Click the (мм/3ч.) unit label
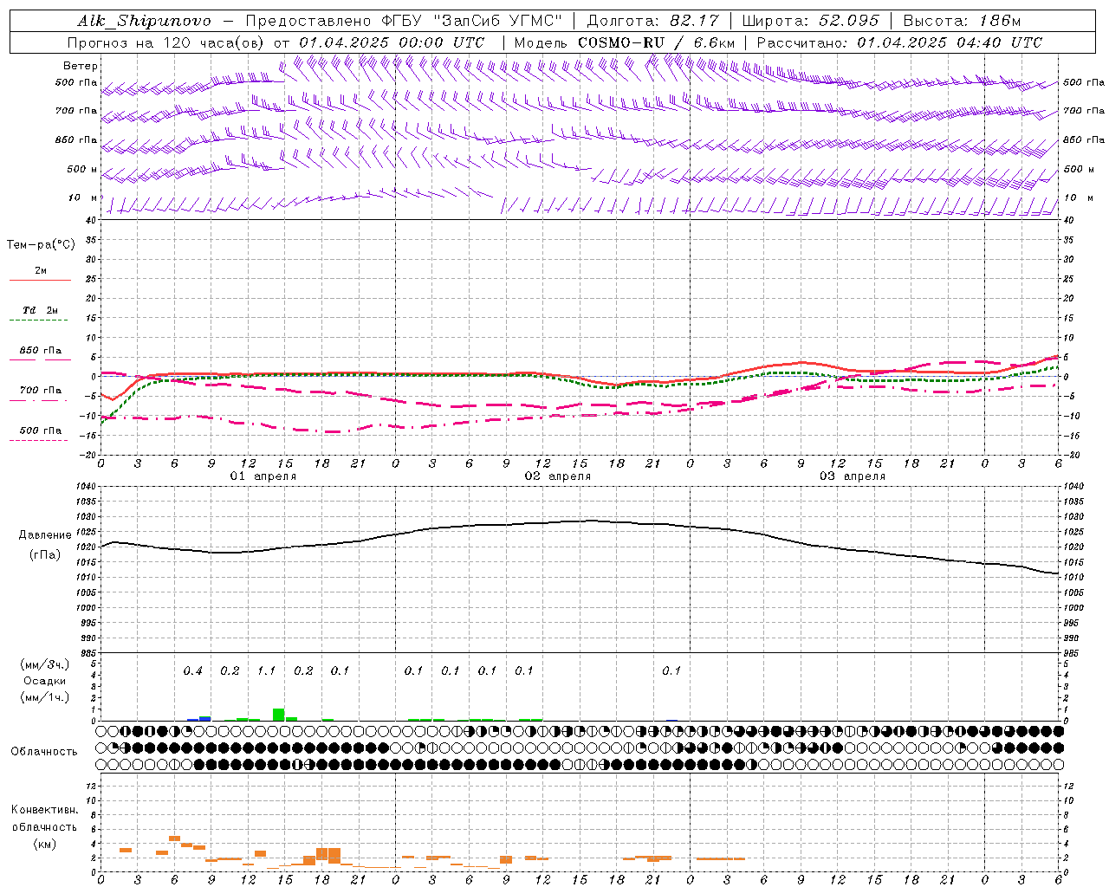Screen dimensions: 1109x887 (x=44, y=664)
